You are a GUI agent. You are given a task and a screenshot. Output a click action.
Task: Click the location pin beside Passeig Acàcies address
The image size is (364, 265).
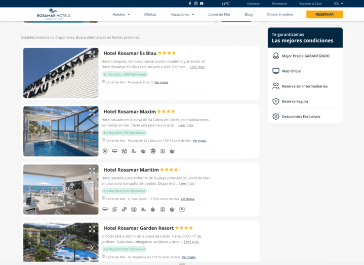104,82
